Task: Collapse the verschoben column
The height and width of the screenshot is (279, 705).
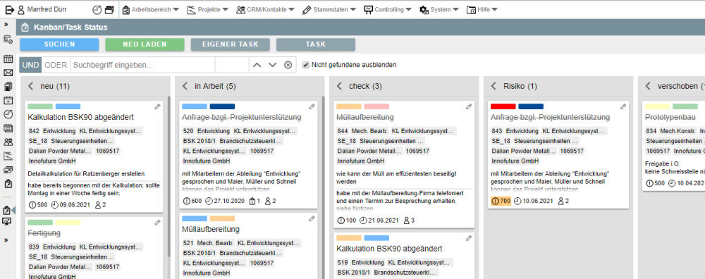Action: 648,86
